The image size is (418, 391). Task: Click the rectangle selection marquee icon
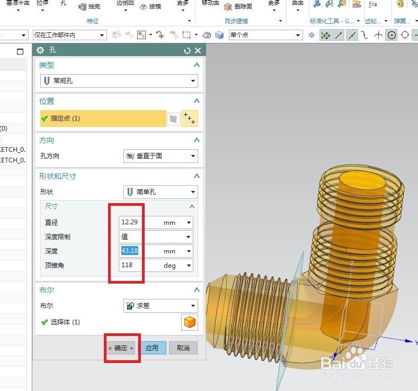[x=186, y=35]
